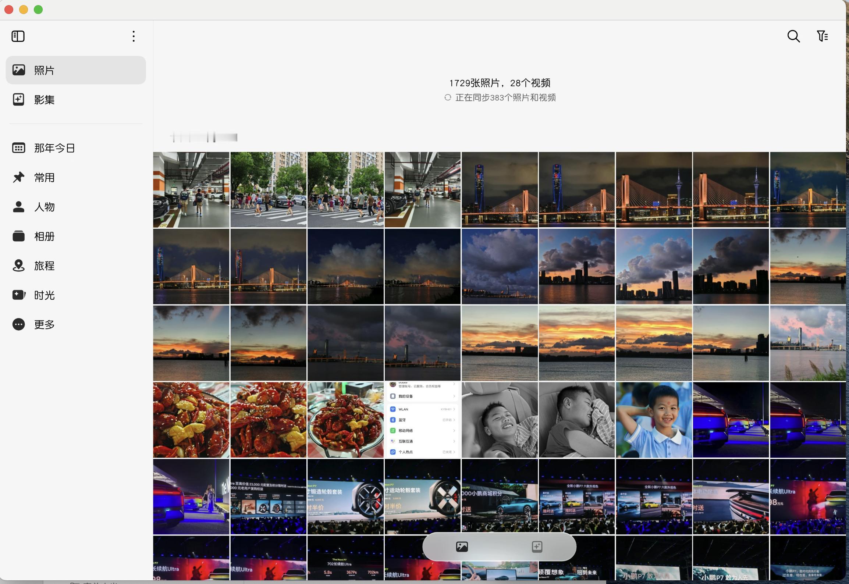Open the 锻造轮毂套装 presentation photo
The height and width of the screenshot is (584, 849).
click(x=345, y=496)
